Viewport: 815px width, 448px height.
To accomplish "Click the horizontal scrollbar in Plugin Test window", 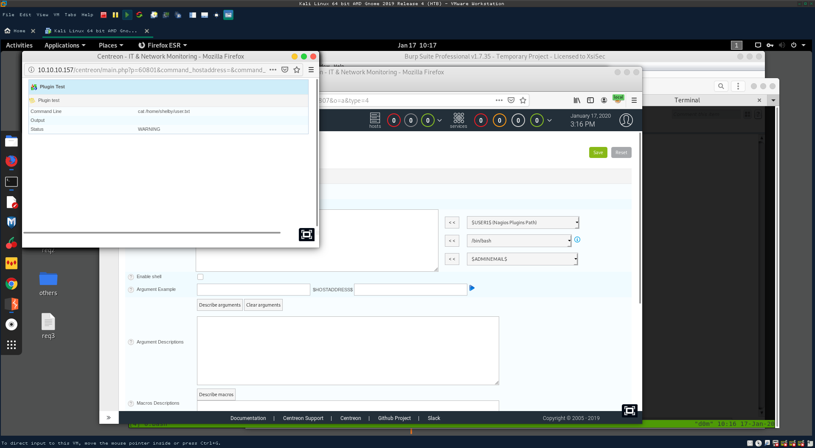I will coord(152,233).
